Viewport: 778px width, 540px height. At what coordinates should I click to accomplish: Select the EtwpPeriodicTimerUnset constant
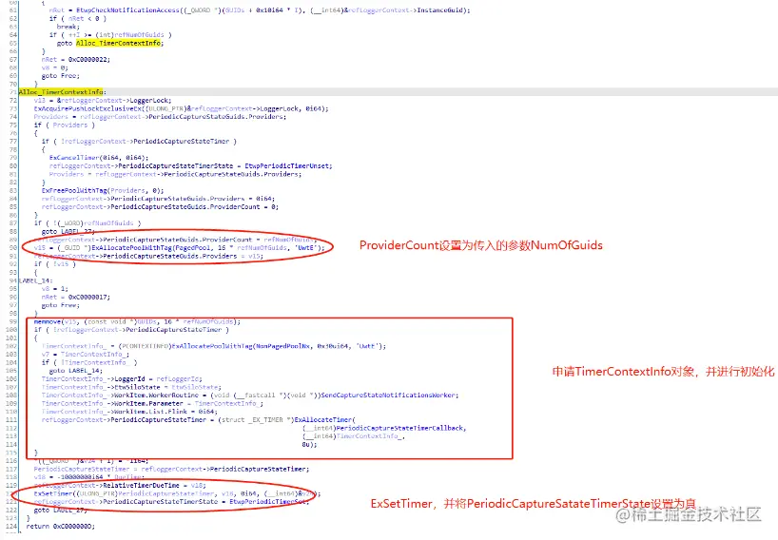click(288, 166)
